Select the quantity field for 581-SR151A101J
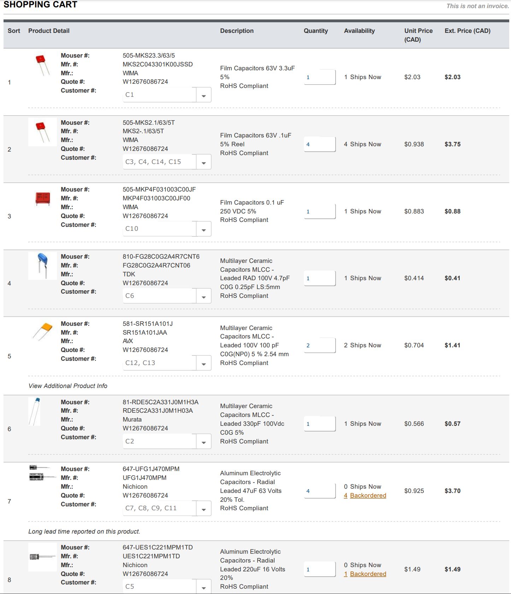Image resolution: width=511 pixels, height=594 pixels. click(x=320, y=345)
